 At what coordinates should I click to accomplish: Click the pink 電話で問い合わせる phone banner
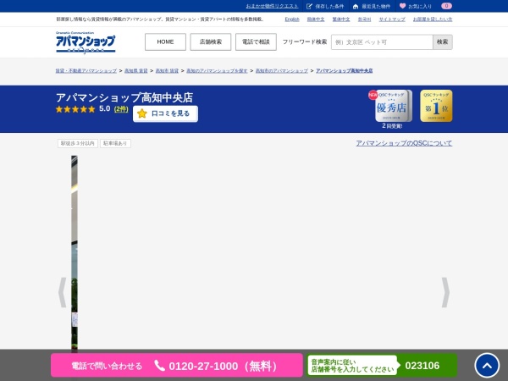pos(177,366)
